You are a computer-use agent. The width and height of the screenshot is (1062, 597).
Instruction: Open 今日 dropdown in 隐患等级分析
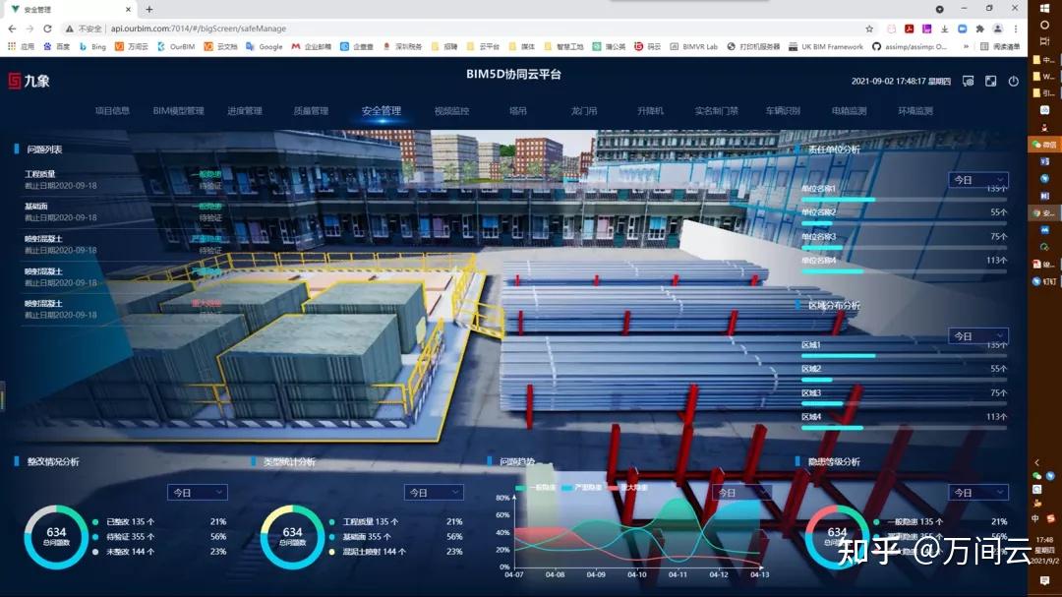978,493
